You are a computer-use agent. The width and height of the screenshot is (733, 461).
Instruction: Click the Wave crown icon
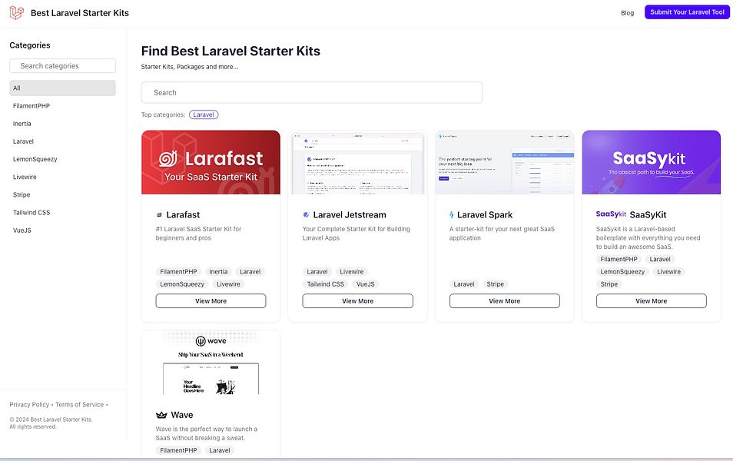(x=161, y=414)
